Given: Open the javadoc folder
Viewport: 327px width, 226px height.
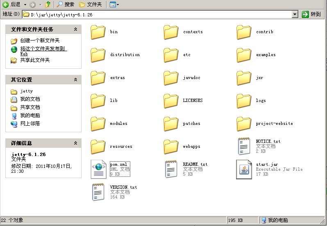Looking at the screenshot, I should click(171, 77).
